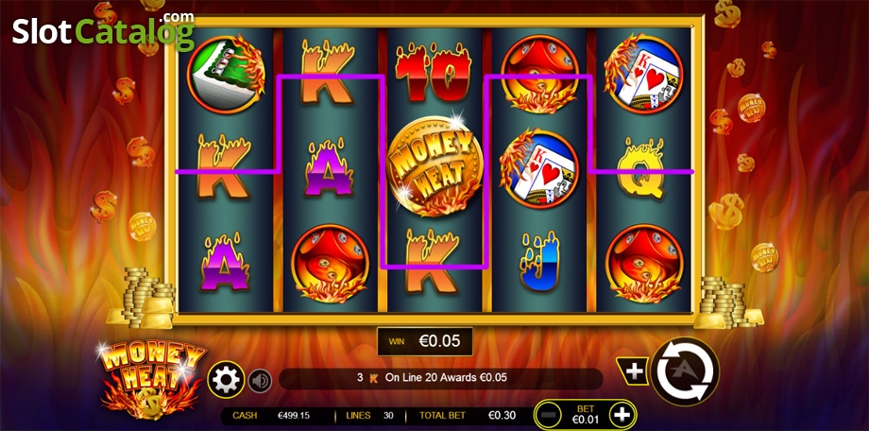
Task: Select the green cash stack symbol
Action: [226, 73]
